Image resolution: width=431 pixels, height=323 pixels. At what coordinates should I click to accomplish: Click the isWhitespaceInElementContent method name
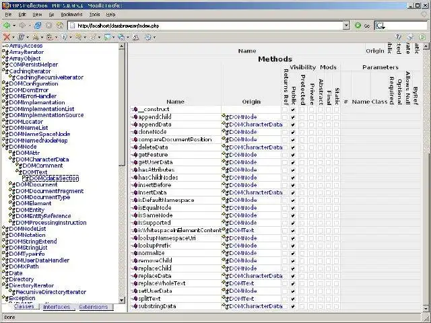pos(180,230)
